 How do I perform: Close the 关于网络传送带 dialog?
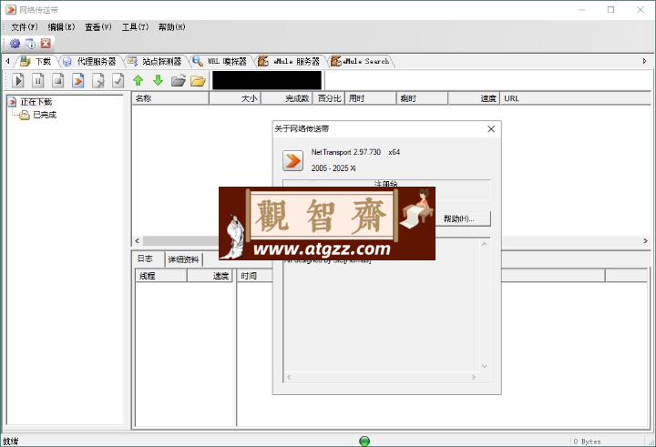click(491, 129)
